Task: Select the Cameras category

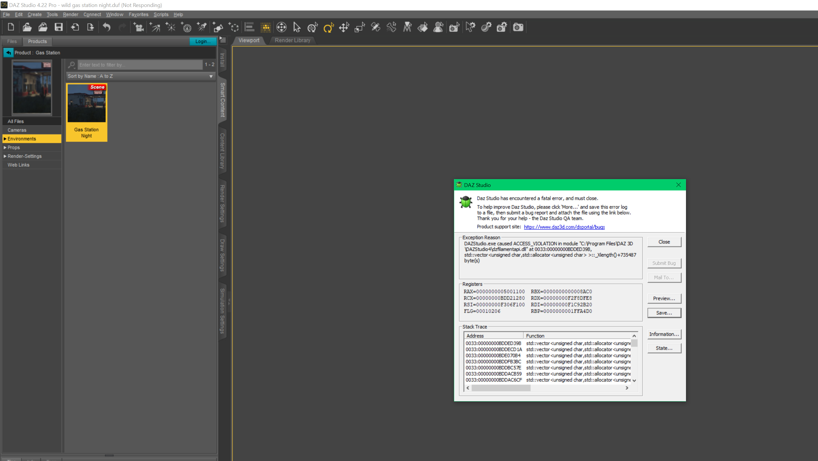Action: [32, 130]
